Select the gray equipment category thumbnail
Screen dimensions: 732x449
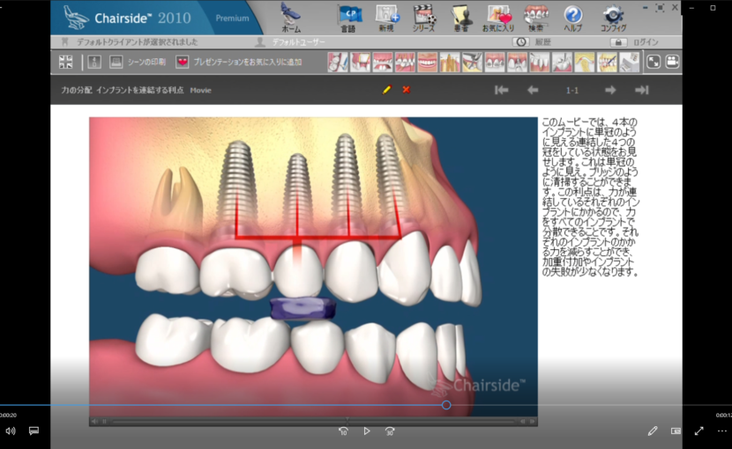point(629,62)
